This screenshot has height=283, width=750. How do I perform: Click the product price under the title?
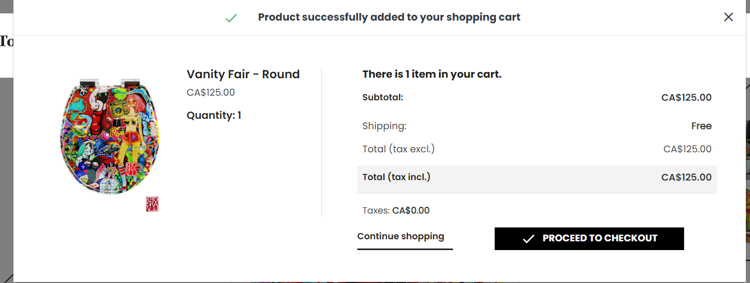[211, 93]
